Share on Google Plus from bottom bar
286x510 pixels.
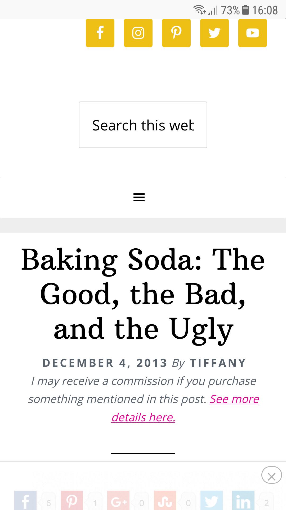click(118, 500)
